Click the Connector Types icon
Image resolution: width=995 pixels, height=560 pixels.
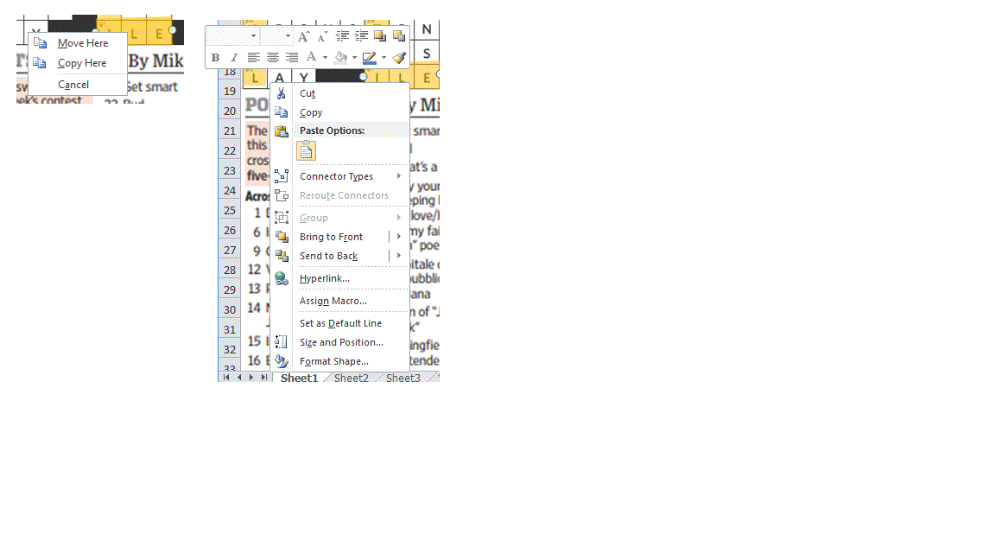tap(281, 176)
